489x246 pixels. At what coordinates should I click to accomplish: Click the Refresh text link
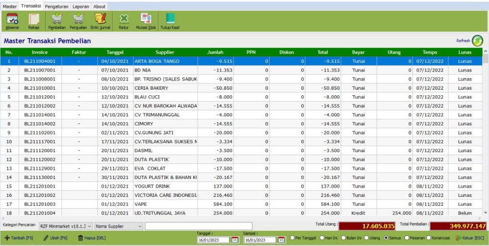tap(463, 41)
